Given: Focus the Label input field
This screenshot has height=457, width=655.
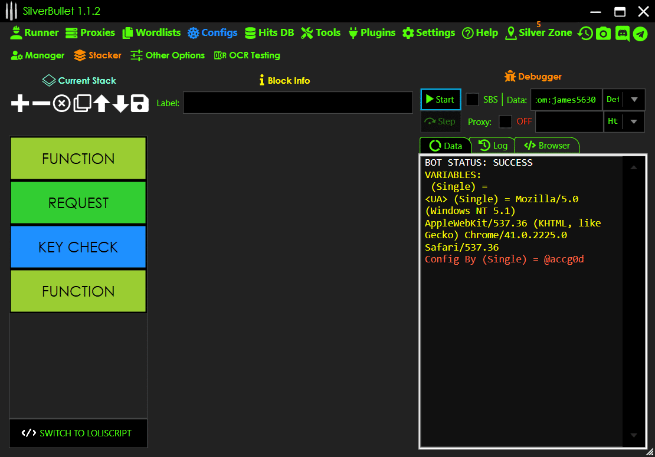Looking at the screenshot, I should tap(298, 103).
